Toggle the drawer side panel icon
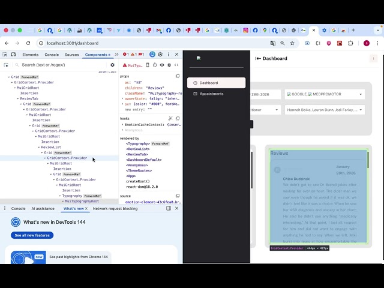Viewport: 384px width, 288px height. coord(169,208)
